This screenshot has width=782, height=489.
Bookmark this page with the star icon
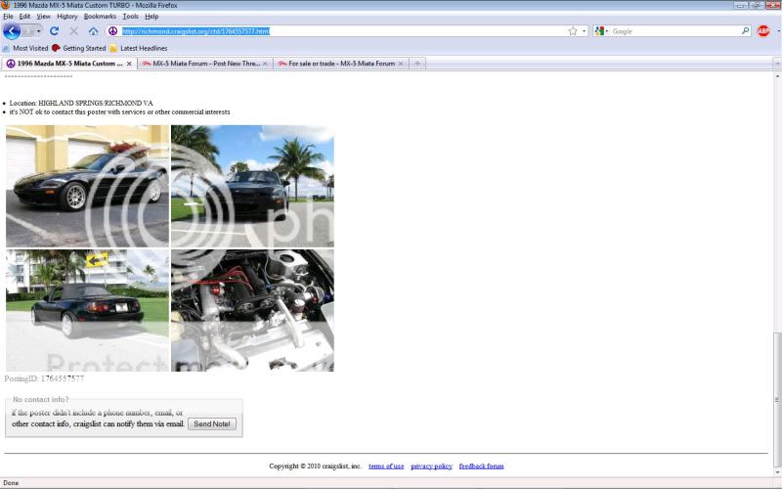click(573, 31)
